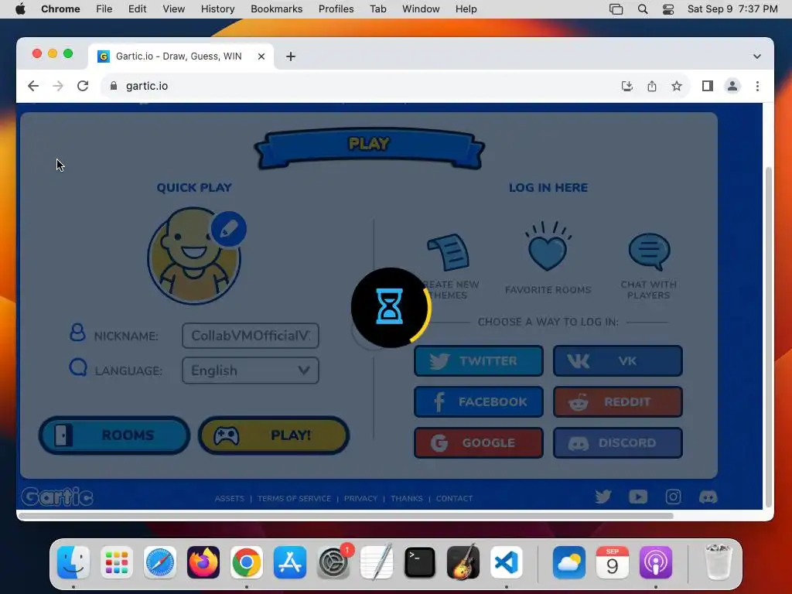Open Finder from the Dock
The width and height of the screenshot is (792, 594).
(x=73, y=562)
